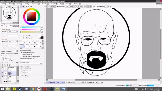Open the Windows Start menu
162x91 pixels.
[2, 89]
